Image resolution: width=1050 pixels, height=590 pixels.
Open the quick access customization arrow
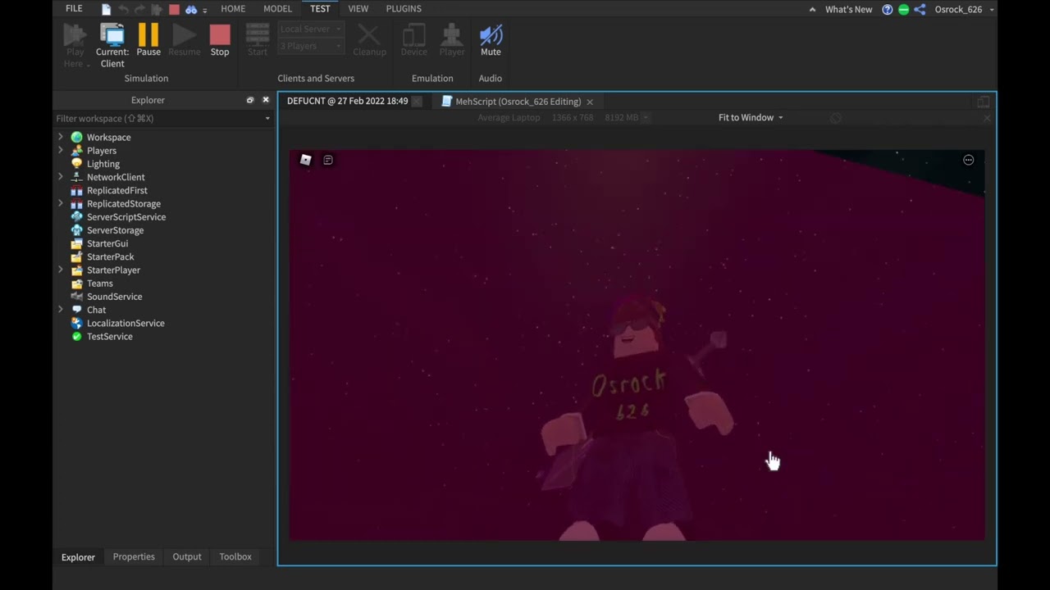click(x=204, y=10)
